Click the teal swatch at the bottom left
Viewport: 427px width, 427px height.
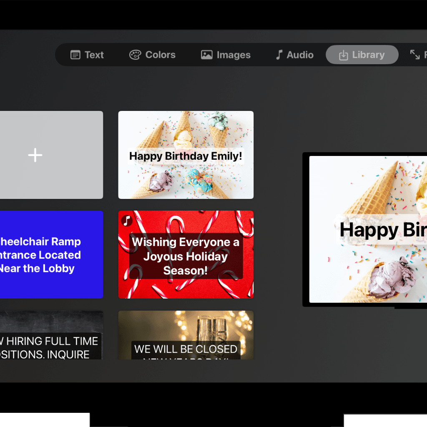point(44,420)
